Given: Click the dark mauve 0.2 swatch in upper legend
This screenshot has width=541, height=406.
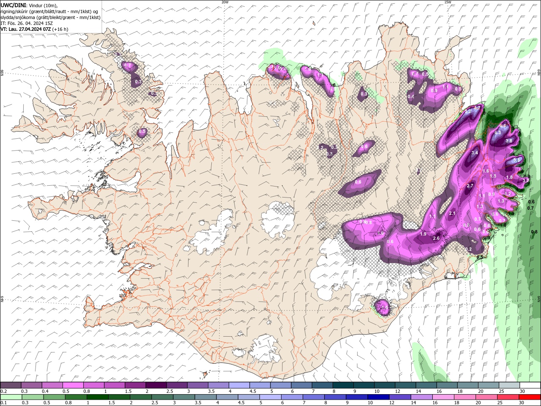Looking at the screenshot, I should point(11,385).
